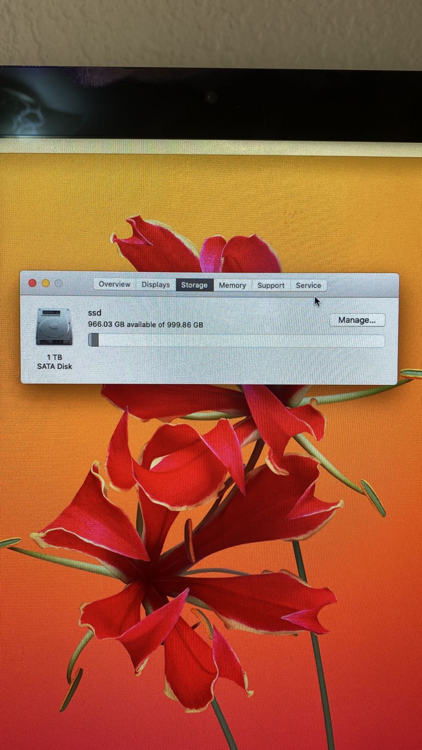Click the Manage... button
This screenshot has width=422, height=750.
[357, 320]
